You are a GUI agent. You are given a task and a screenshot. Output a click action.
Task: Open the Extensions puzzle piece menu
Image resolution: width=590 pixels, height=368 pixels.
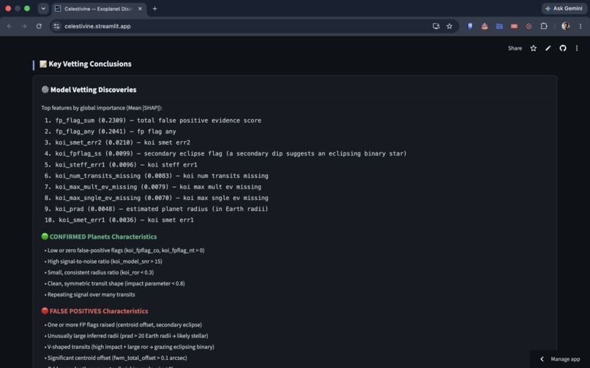544,26
